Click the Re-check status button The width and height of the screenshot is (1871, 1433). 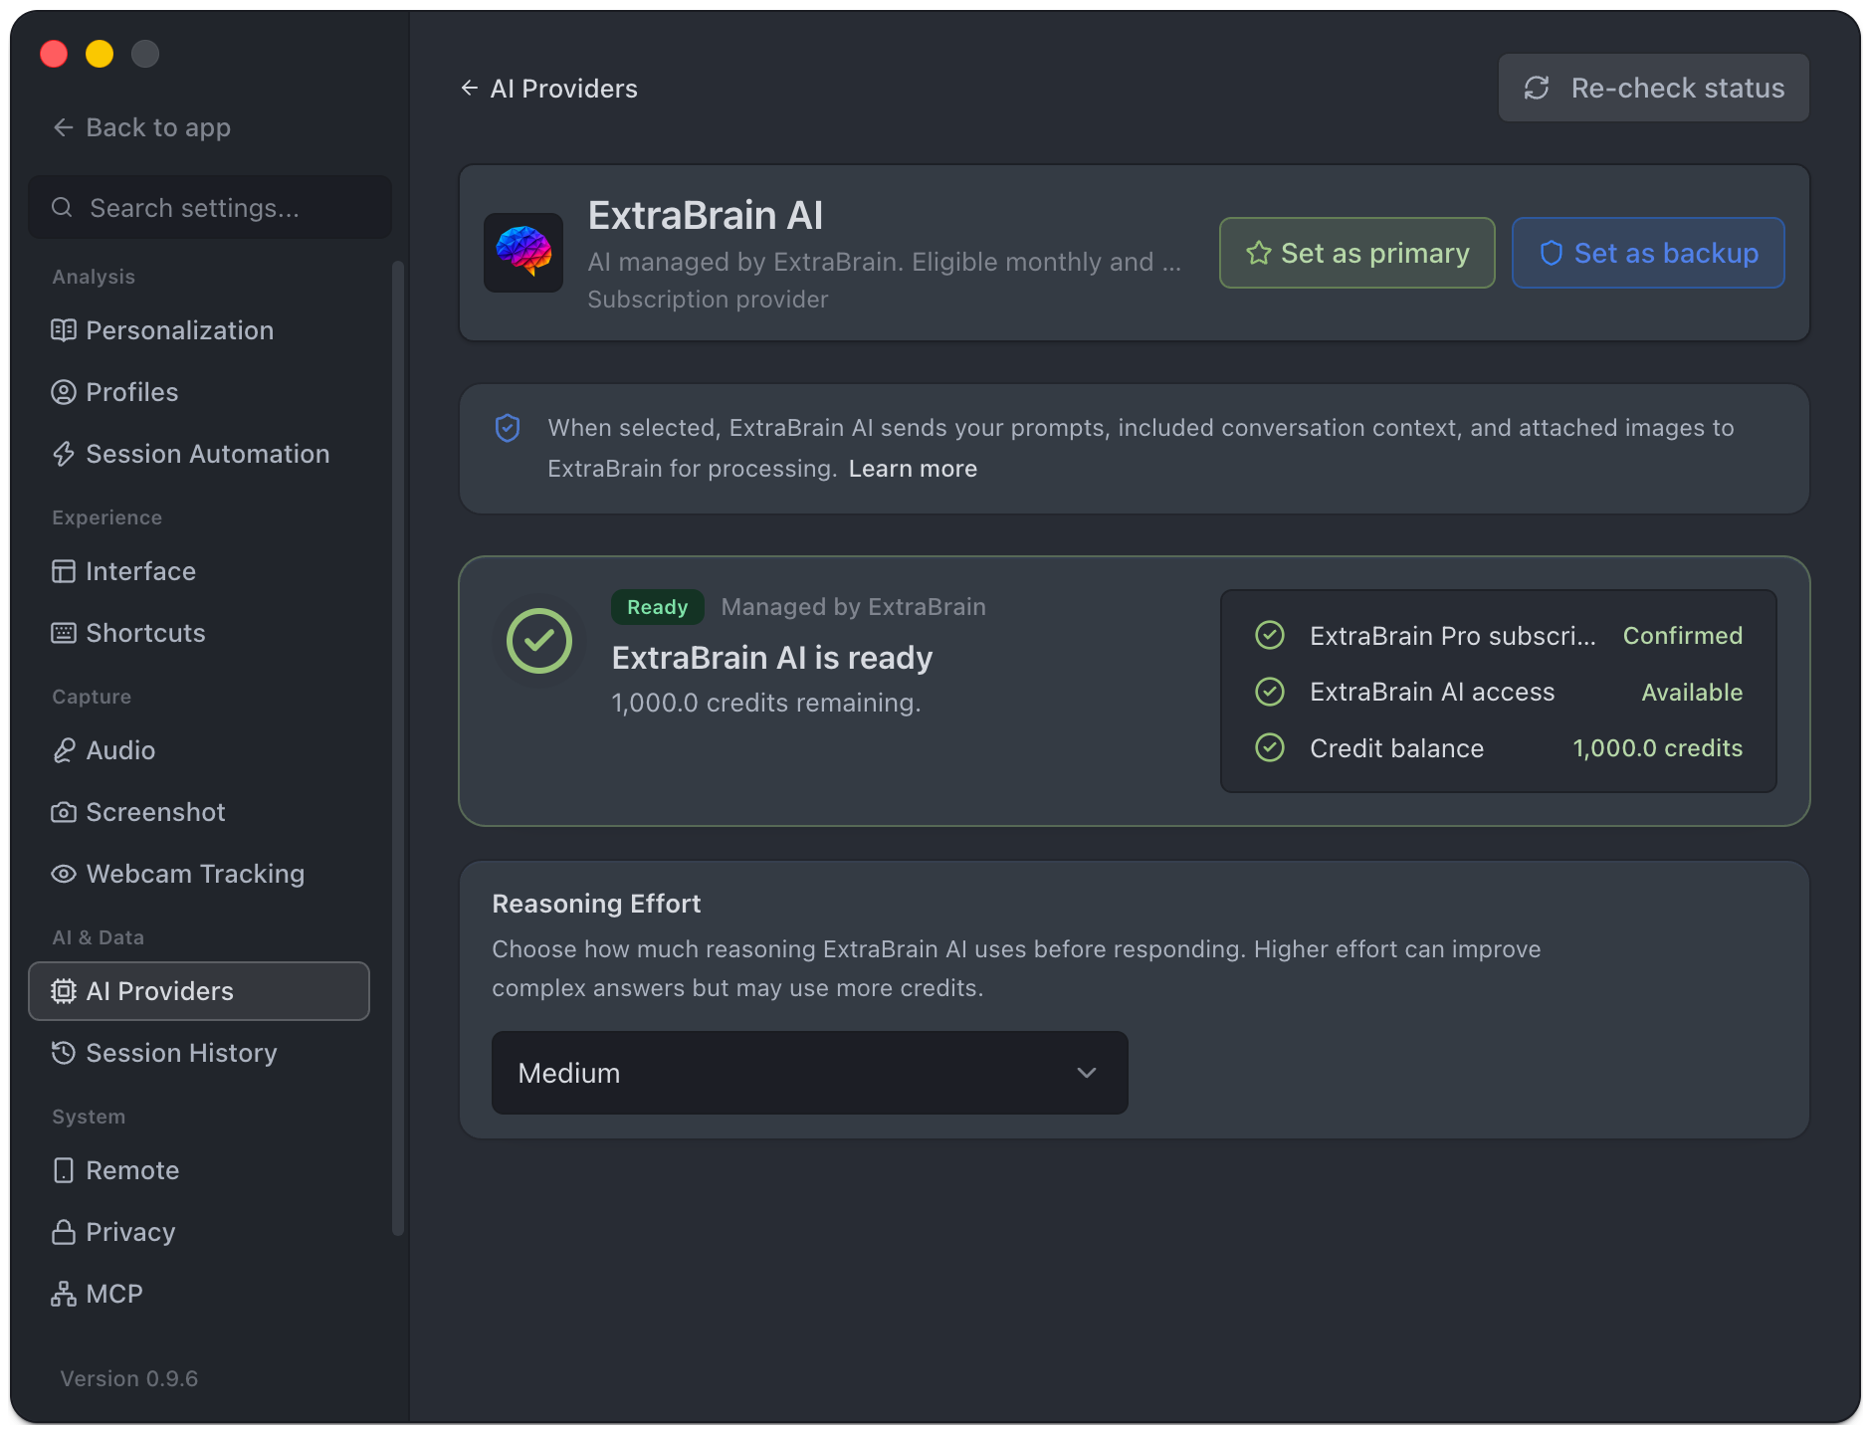(1653, 89)
